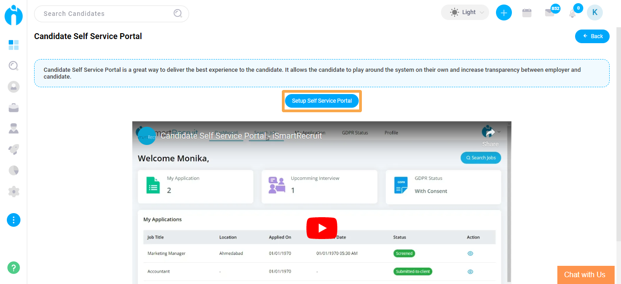Click the Setup Self Service Portal button
Screen dimensions: 621x284
point(322,101)
